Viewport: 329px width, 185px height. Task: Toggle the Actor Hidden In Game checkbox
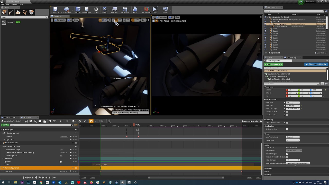click(287, 123)
